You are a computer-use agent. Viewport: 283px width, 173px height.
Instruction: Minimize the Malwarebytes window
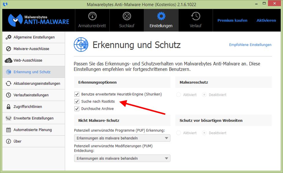tap(256, 3)
